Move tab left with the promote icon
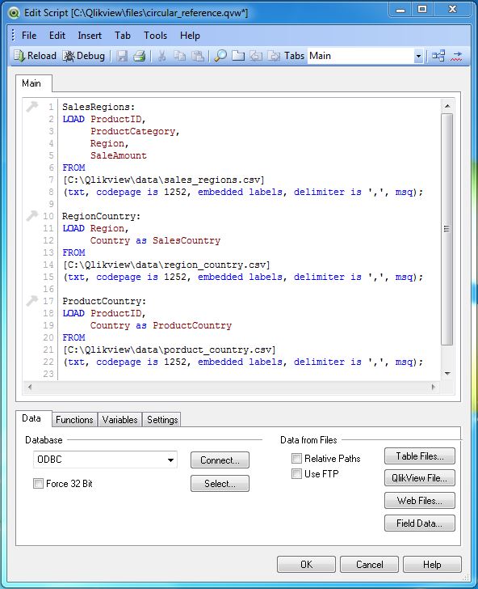The image size is (478, 589). [256, 57]
